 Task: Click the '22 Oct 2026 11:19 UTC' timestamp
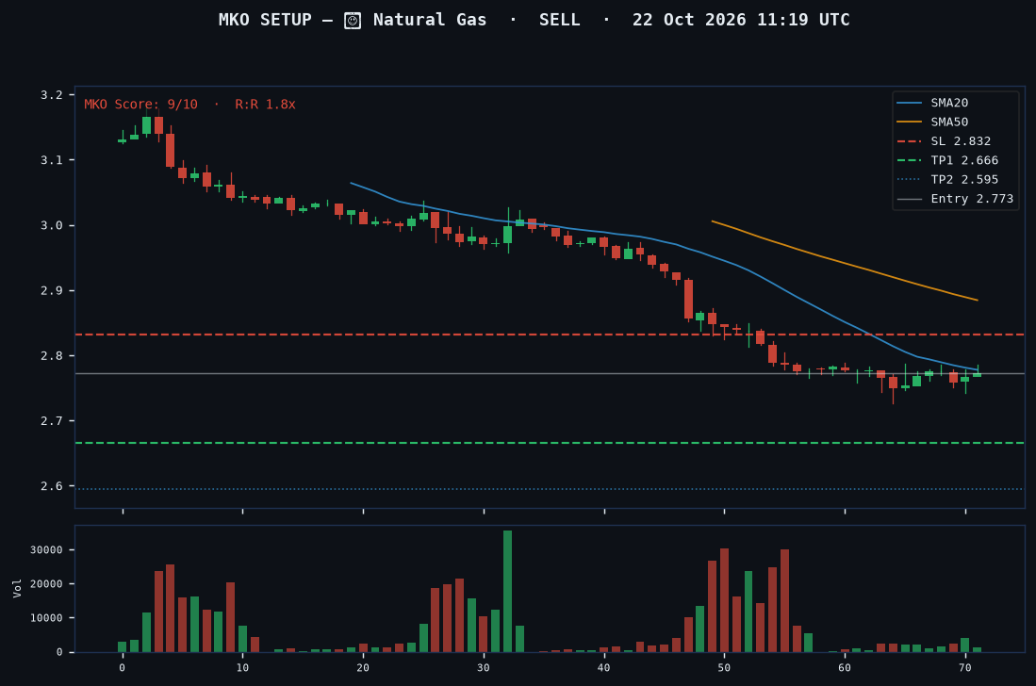[741, 20]
